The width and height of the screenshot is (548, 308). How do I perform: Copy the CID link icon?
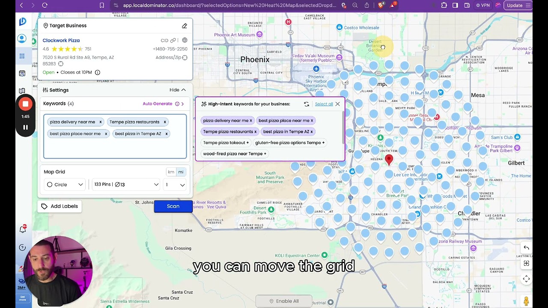173,40
